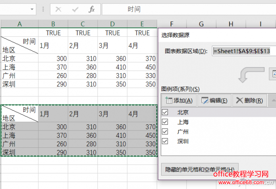Select the 上海 series row in legend list
This screenshot has width=276, height=189.
click(x=219, y=122)
